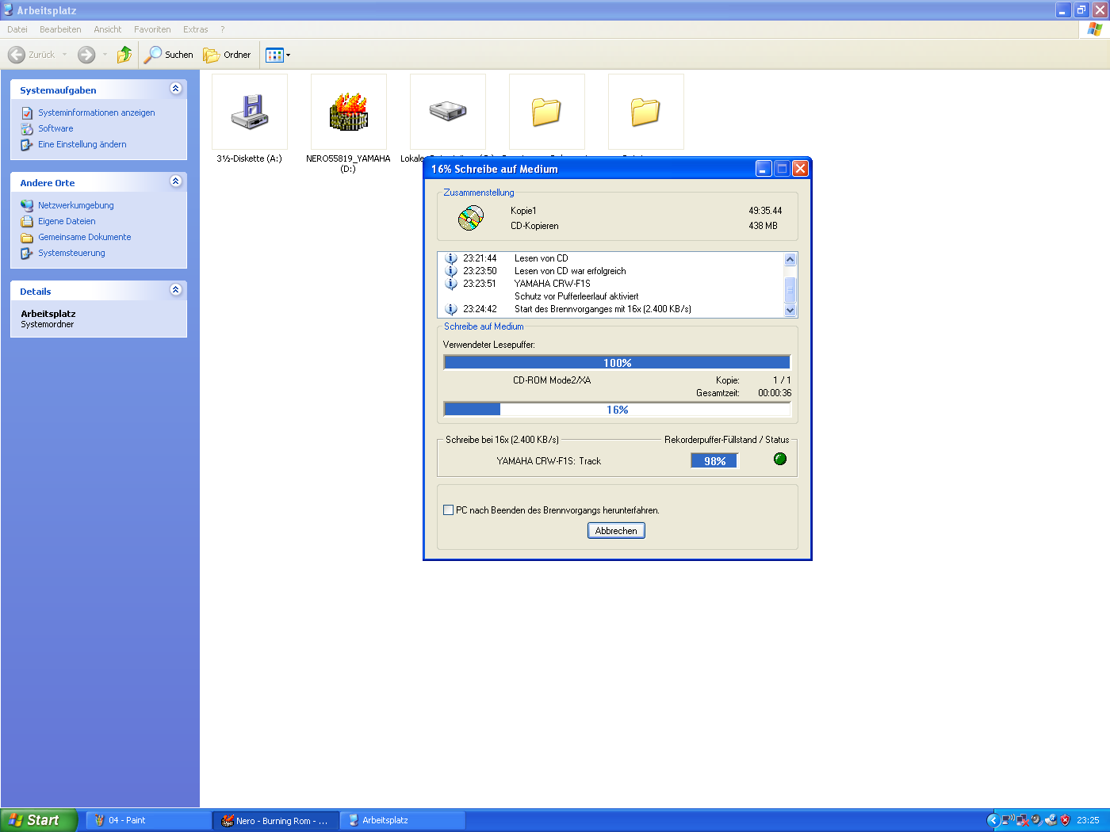
Task: Click the Gemeinsame Dokumente folder icon
Action: [27, 237]
